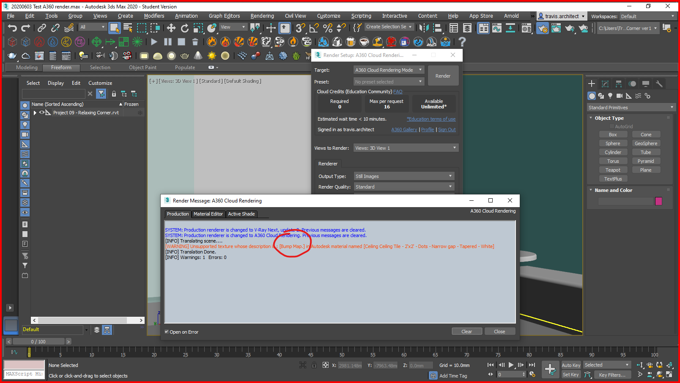Open the Rendering menu
Viewport: 680px width, 383px height.
[x=262, y=16]
